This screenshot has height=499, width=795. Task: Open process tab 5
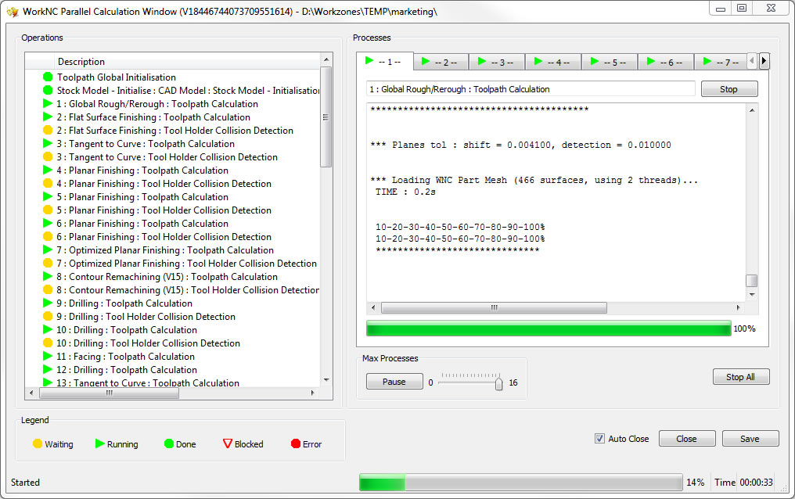610,62
